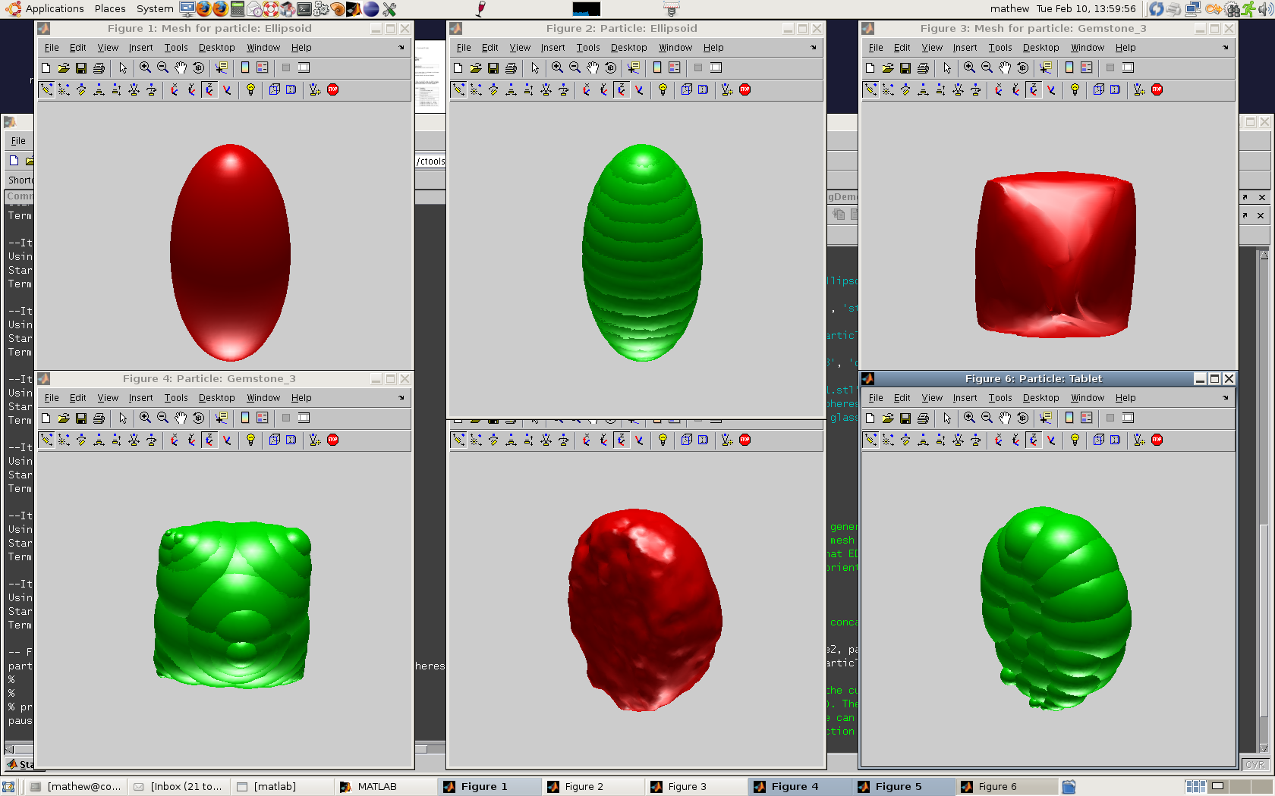Viewport: 1275px width, 796px height.
Task: Switch to Figure 5 in taskbar
Action: (903, 787)
